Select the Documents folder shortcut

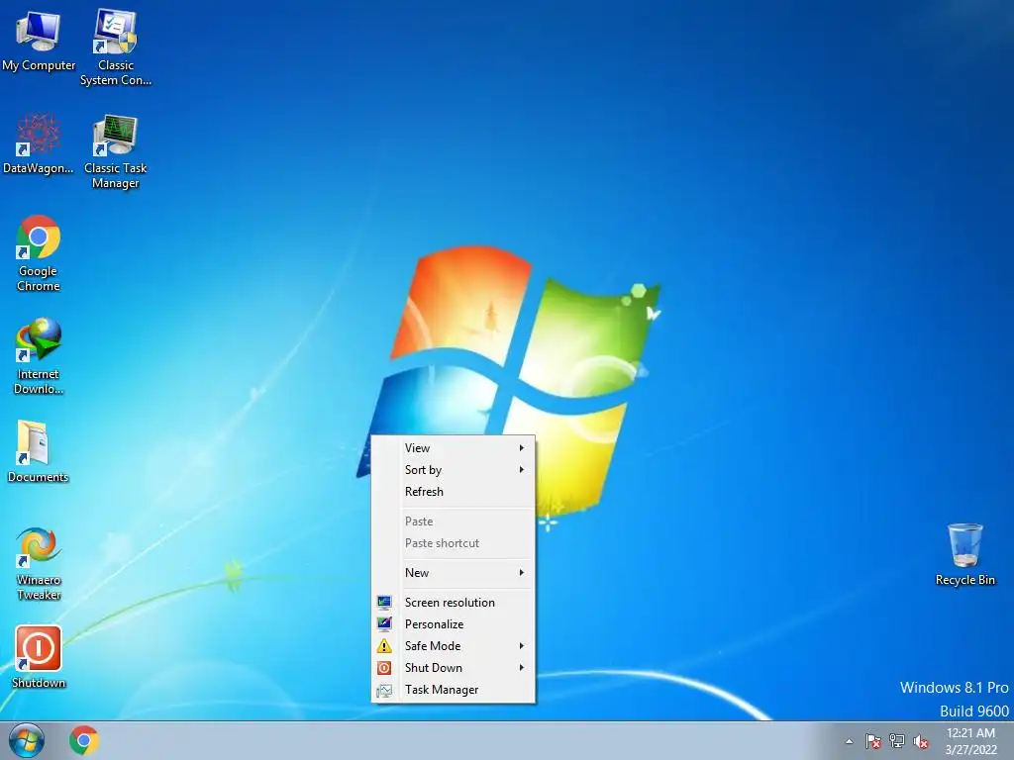[39, 451]
